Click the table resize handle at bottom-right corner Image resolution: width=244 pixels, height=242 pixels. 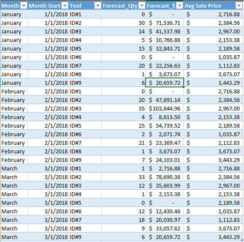pyautogui.click(x=242, y=240)
